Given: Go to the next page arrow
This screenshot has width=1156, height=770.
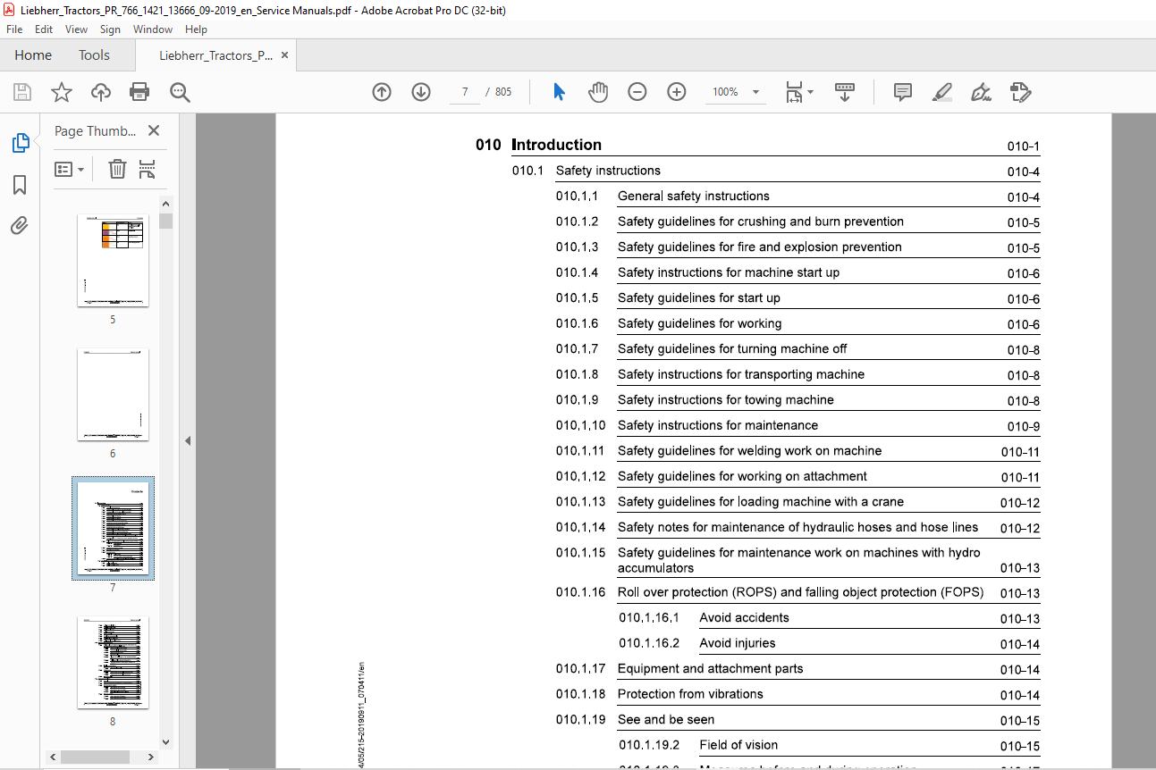Looking at the screenshot, I should pos(421,92).
